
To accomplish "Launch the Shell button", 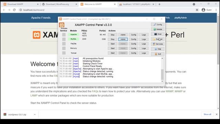I will (x=157, y=34).
